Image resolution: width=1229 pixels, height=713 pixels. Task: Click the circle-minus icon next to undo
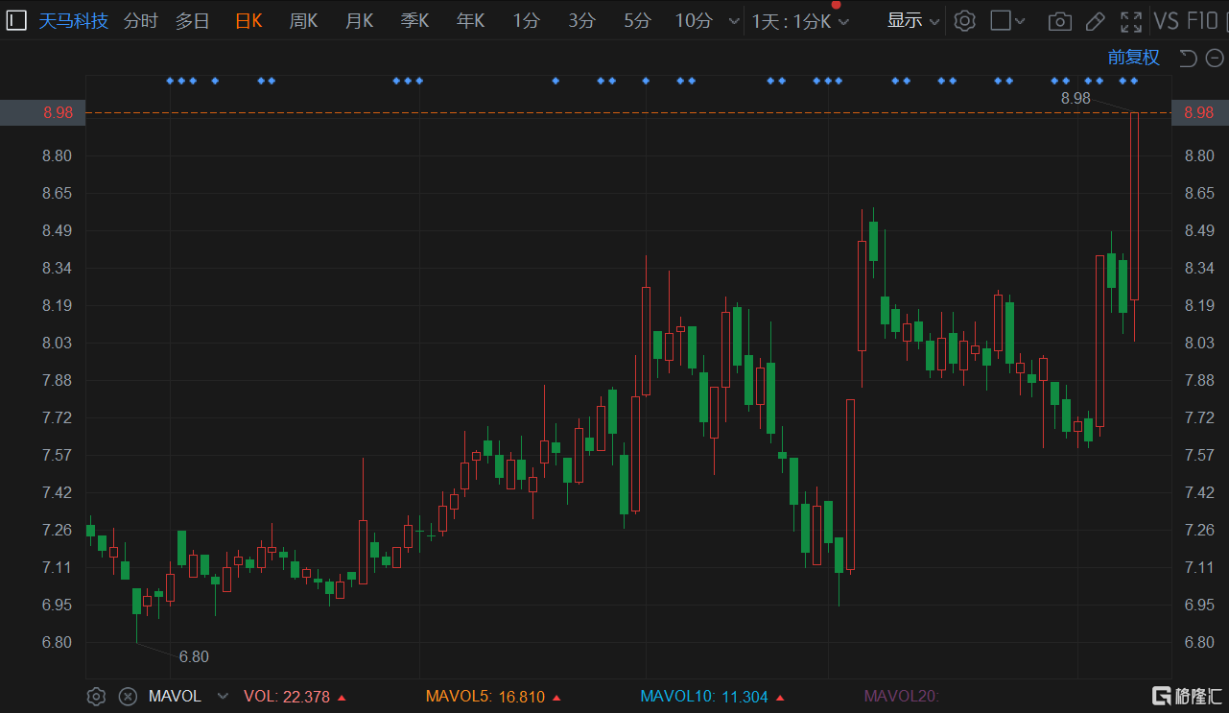coord(1213,58)
